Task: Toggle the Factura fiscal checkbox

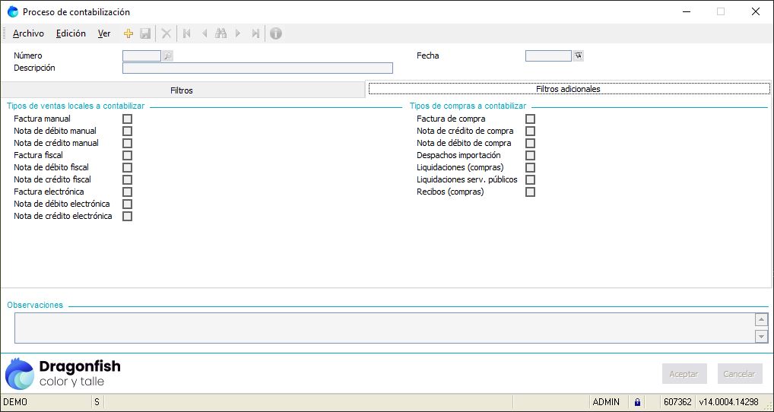Action: [128, 155]
